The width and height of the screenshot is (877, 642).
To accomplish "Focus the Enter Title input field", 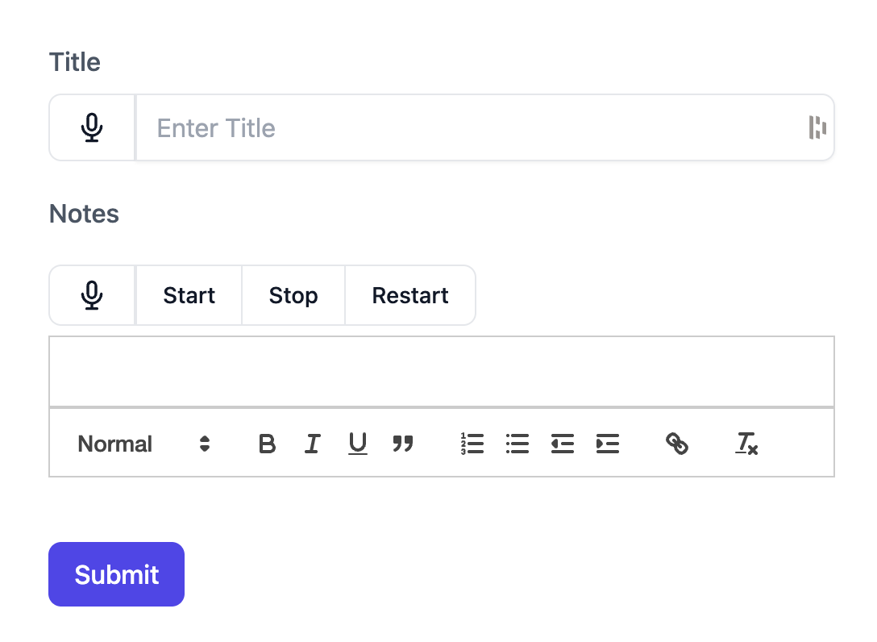I will tap(468, 128).
